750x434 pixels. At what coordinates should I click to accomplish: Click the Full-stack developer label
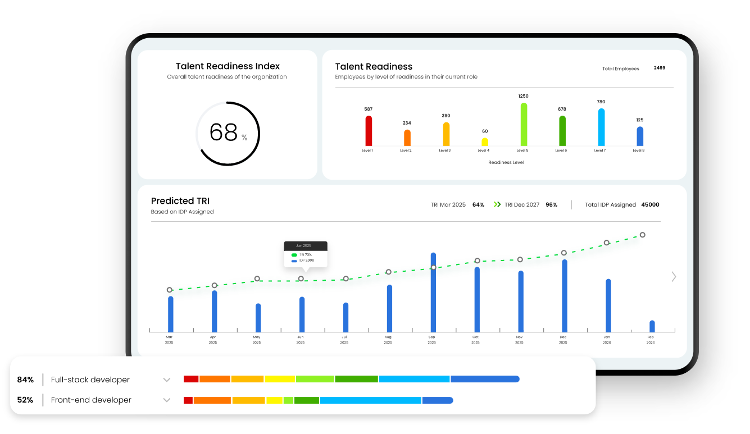click(90, 380)
